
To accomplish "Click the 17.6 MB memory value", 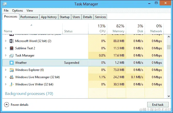I will (x=119, y=55).
